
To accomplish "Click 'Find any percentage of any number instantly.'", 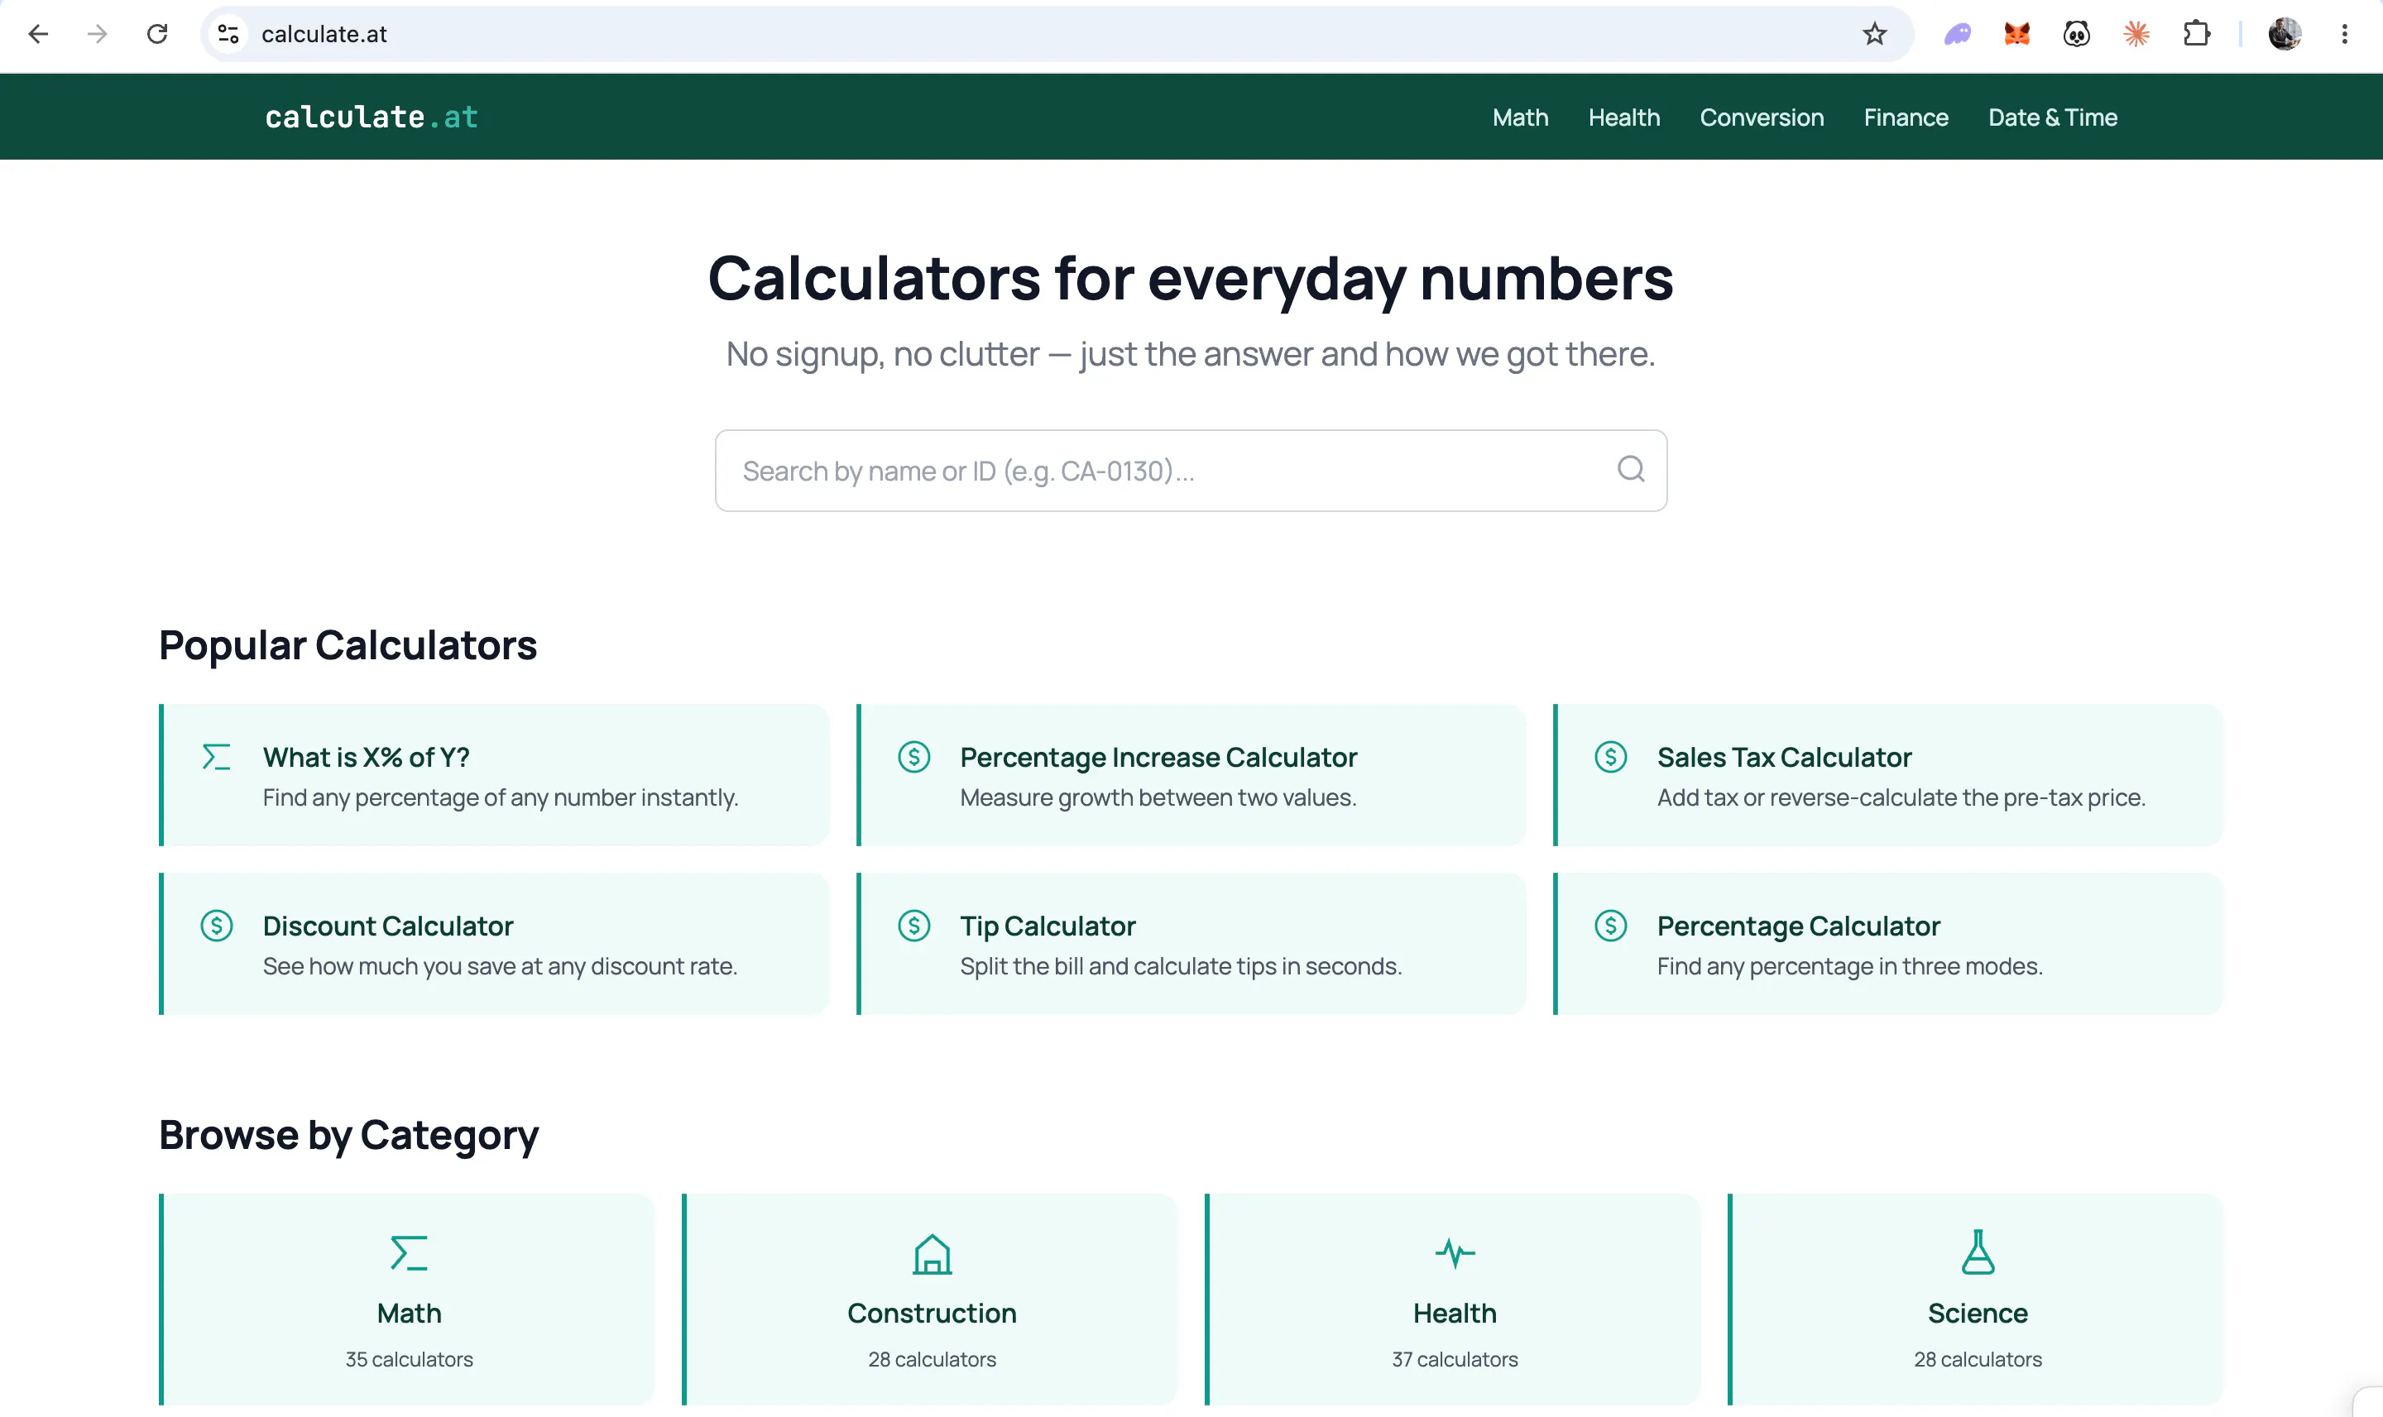I will click(x=501, y=797).
